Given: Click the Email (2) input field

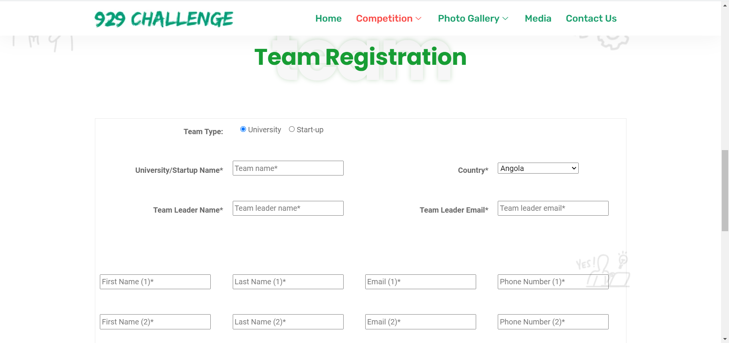Looking at the screenshot, I should click(x=420, y=322).
